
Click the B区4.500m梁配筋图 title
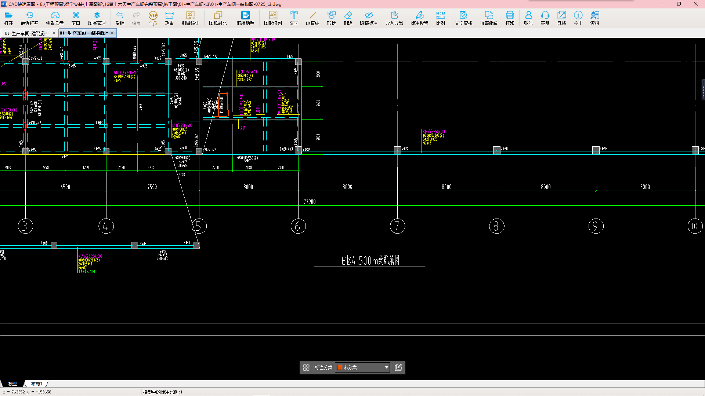370,260
